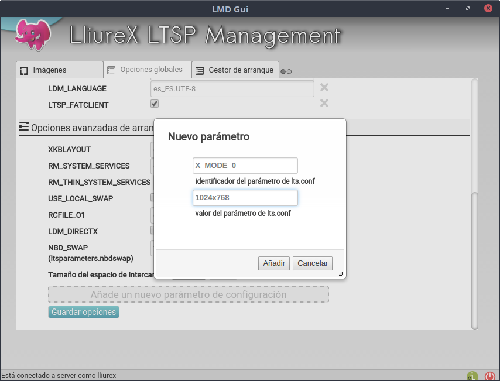This screenshot has height=381, width=500.
Task: Uncheck the LTSP_FATCLIENT checkbox
Action: coord(155,104)
